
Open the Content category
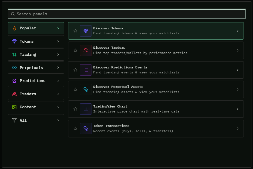click(36, 107)
